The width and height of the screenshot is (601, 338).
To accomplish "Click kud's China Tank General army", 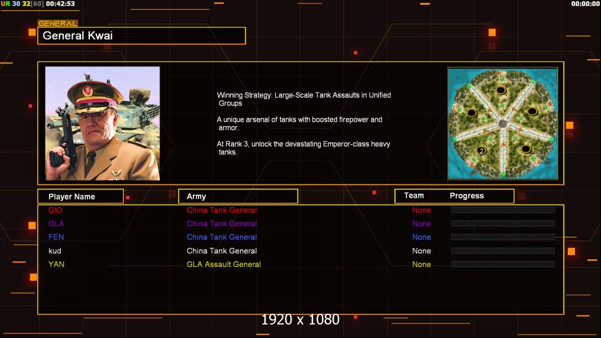I will (x=222, y=251).
